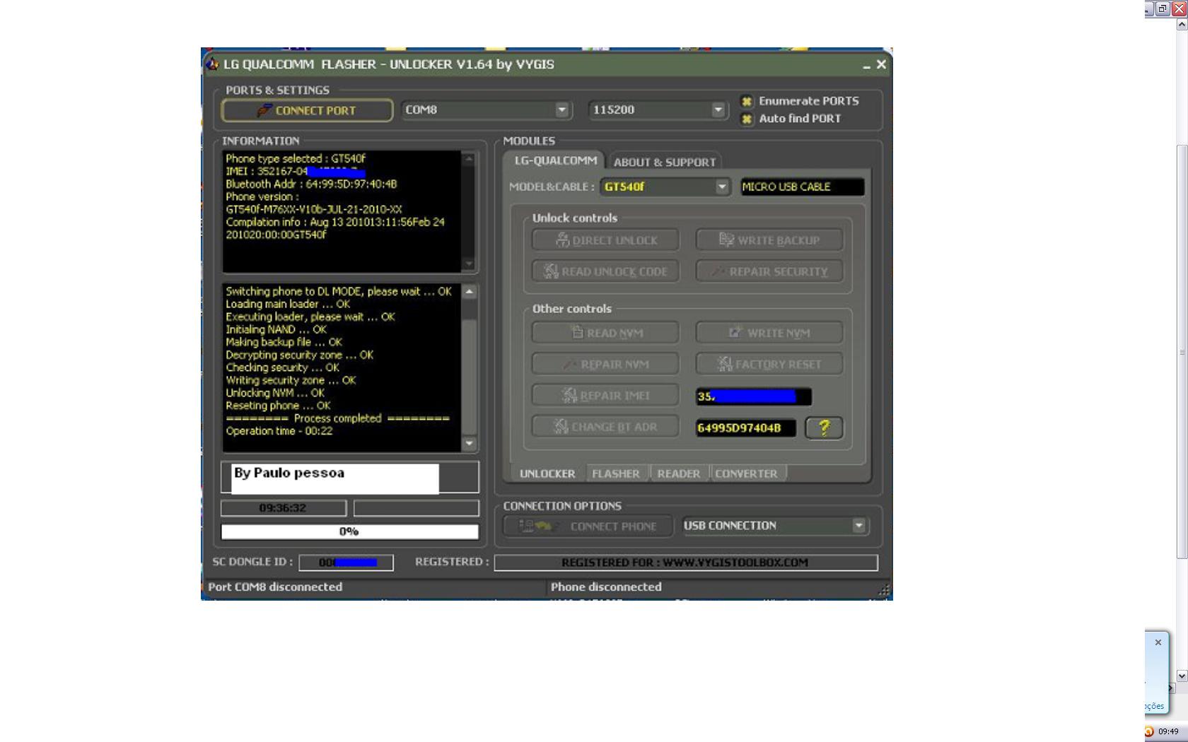Click the SC DONGLE ID field
Screen dimensions: 1188x742
click(x=346, y=563)
